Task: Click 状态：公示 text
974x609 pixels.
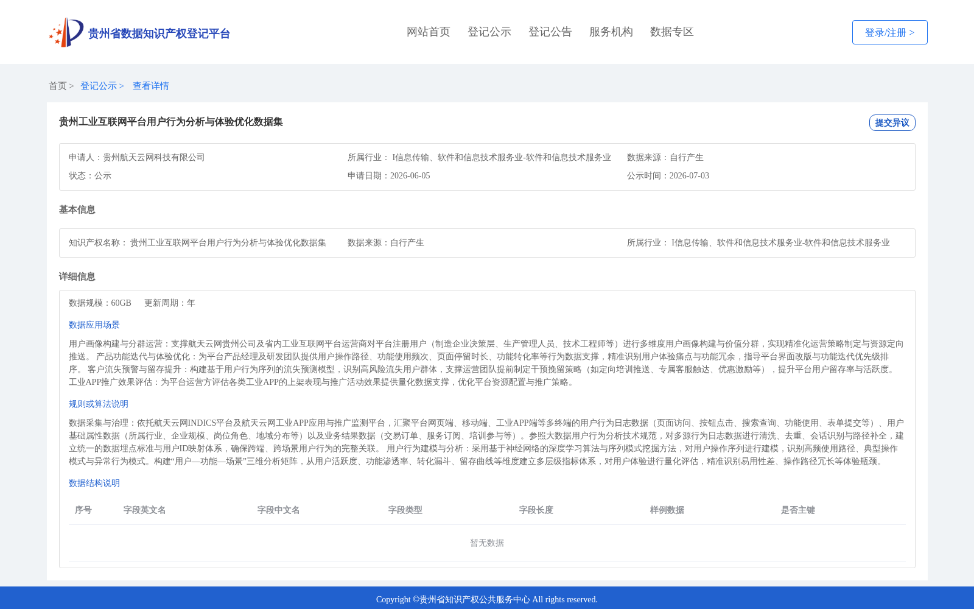Action: pyautogui.click(x=90, y=175)
